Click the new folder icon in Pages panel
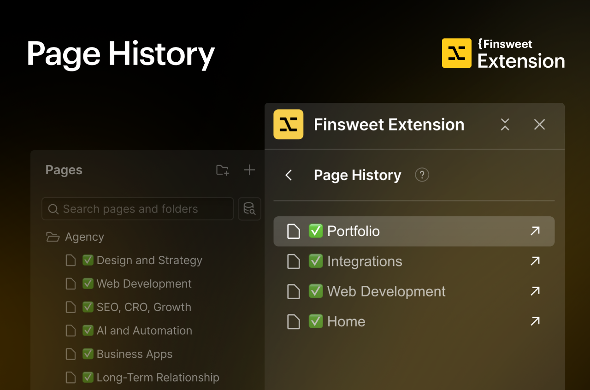The image size is (590, 390). pos(222,170)
